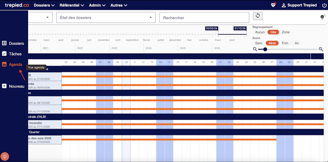The image size is (328, 162).
Task: Click the lightbulb suggestions icon top right
Action: pyautogui.click(x=323, y=17)
